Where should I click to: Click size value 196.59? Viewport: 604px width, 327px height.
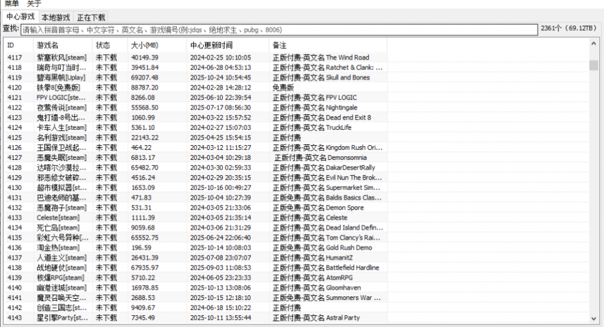pyautogui.click(x=141, y=247)
